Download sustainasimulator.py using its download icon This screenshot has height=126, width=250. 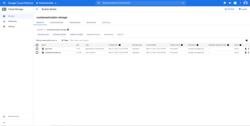point(246,53)
